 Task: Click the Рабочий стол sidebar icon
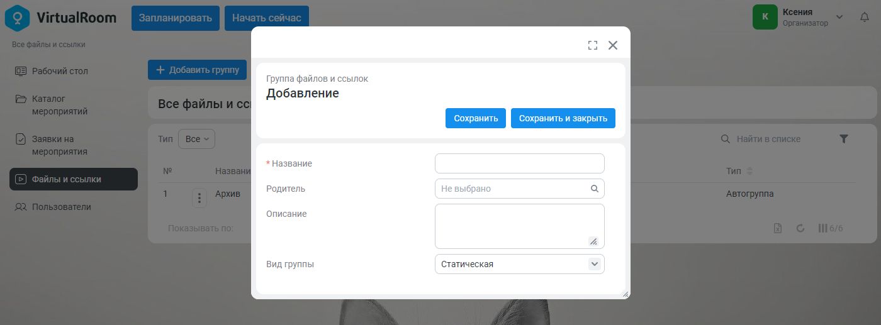tap(21, 71)
